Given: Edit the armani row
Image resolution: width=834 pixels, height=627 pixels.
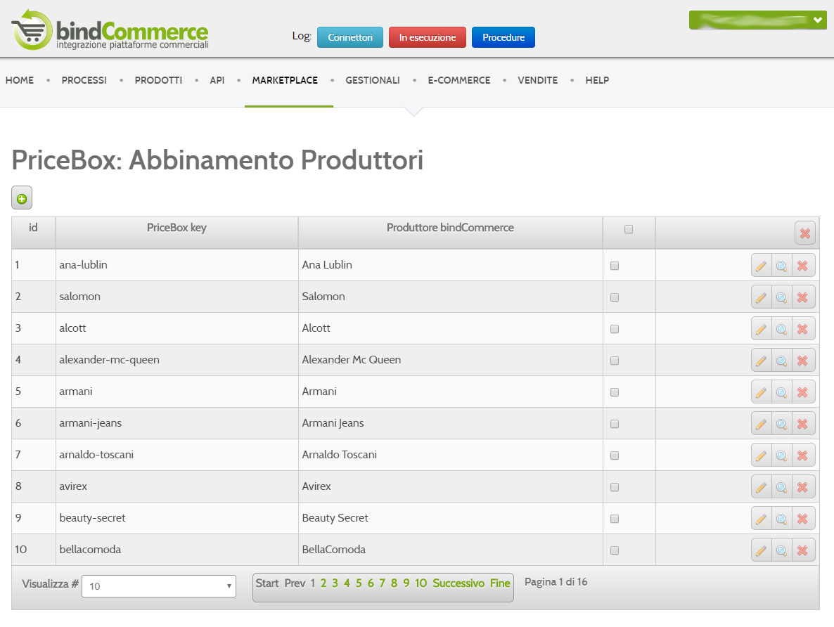Looking at the screenshot, I should 761,392.
